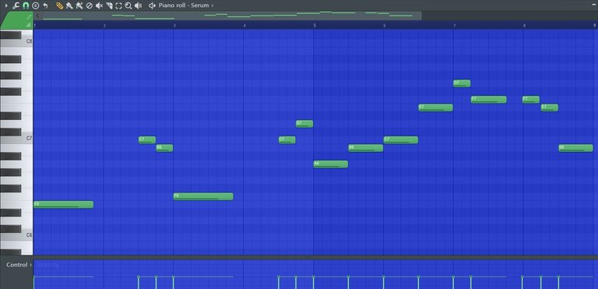
Task: Select the slice tool
Action: pyautogui.click(x=109, y=5)
